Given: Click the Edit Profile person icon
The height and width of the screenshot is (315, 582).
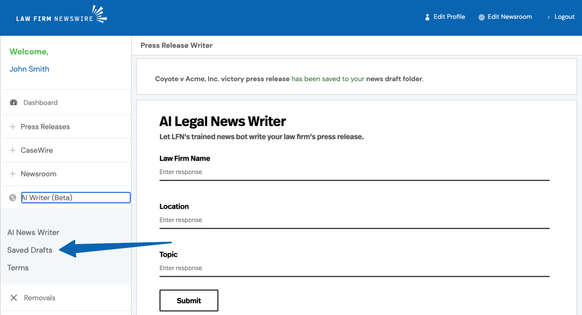Looking at the screenshot, I should (x=427, y=17).
